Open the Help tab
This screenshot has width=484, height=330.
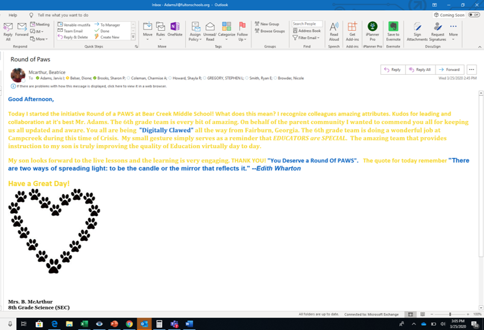click(x=13, y=15)
